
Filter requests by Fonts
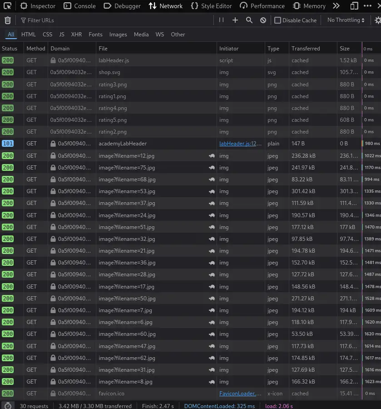pos(95,35)
